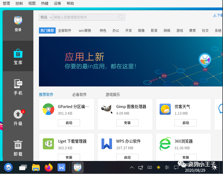Switch to the 全部软件 tab
Screen dimensions: 223x174
point(65,30)
